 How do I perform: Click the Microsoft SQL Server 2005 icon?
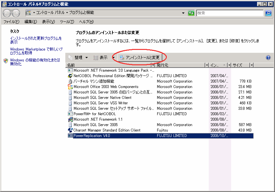70,125
